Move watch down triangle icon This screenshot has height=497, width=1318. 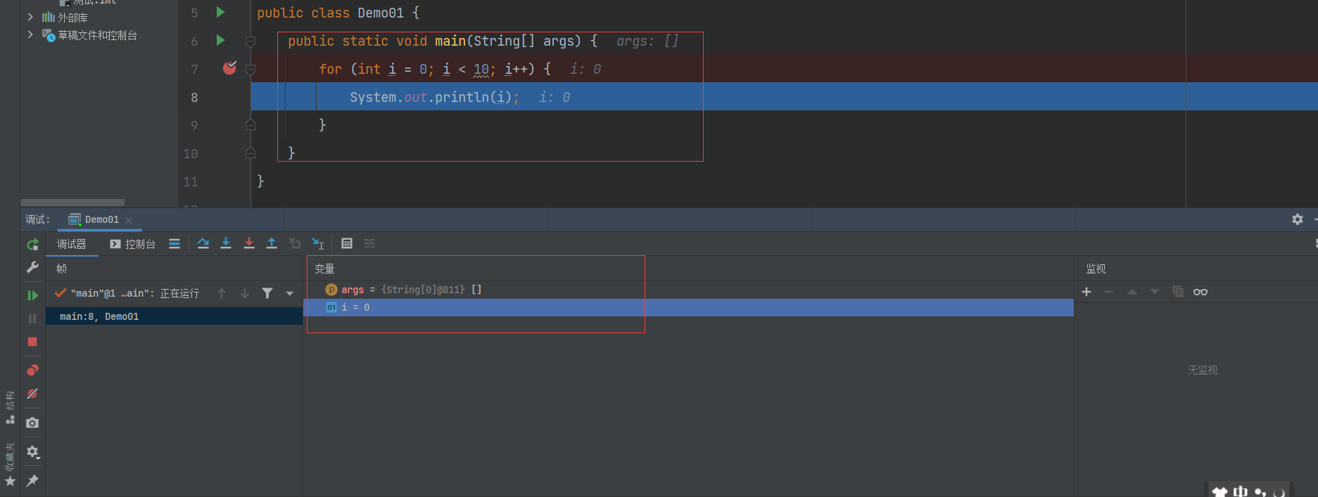pyautogui.click(x=1155, y=292)
